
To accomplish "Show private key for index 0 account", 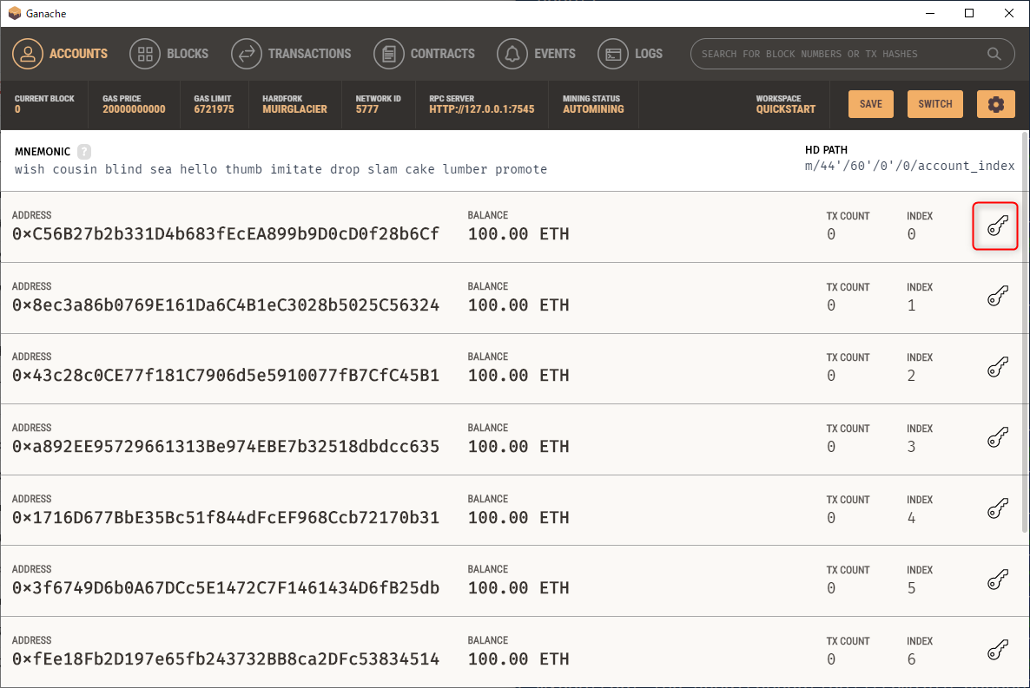I will pos(996,227).
